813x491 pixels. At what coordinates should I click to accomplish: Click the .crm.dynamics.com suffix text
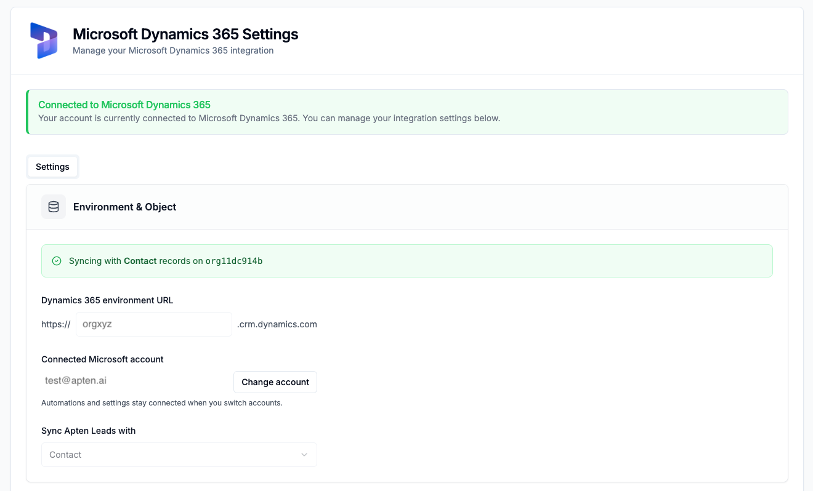pos(277,324)
